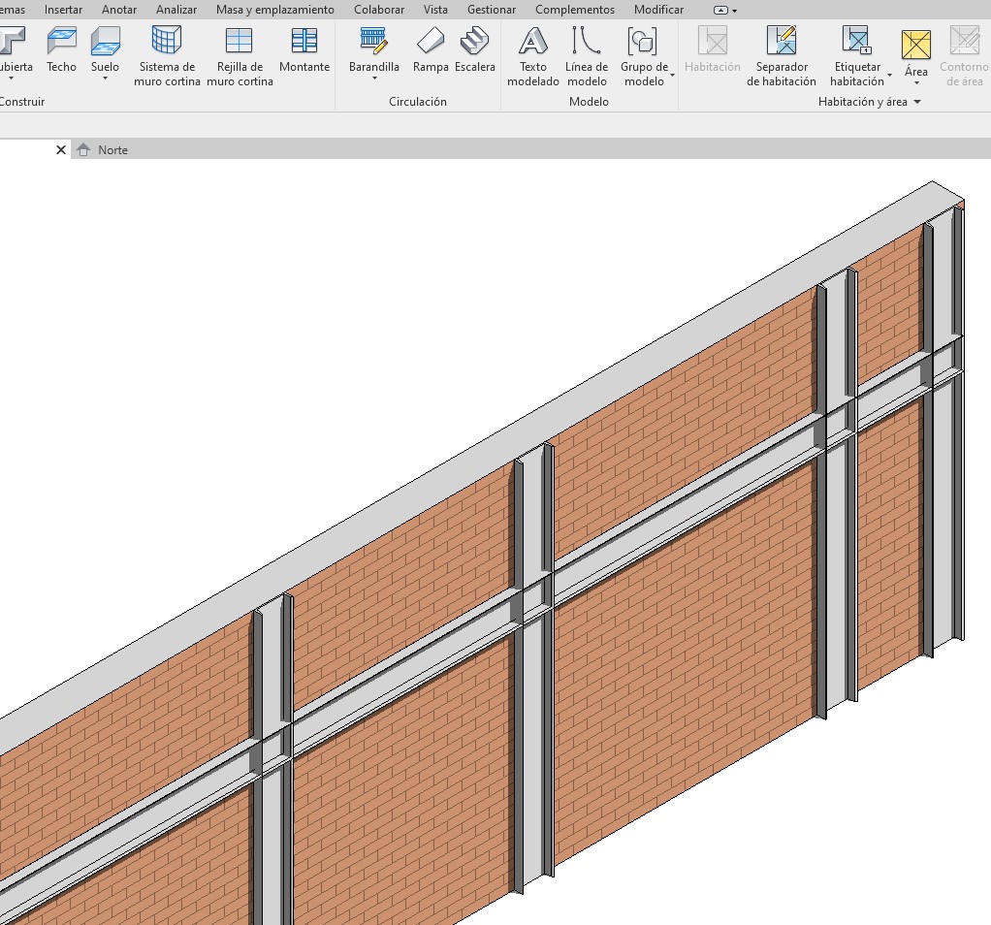Open the Etiquetar habitación dropdown
The image size is (991, 925).
pyautogui.click(x=889, y=75)
